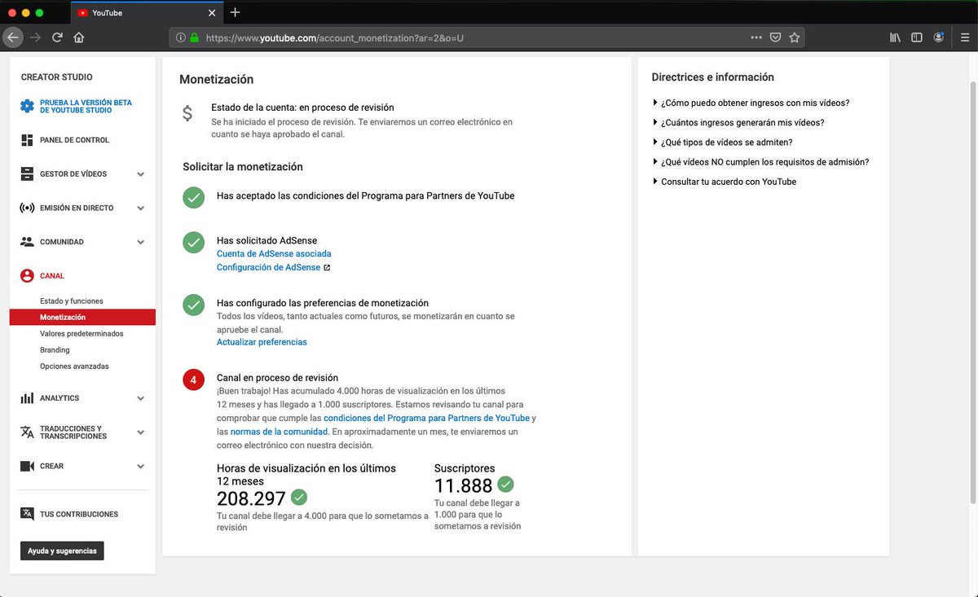Expand Traducciones y transcripciones chevron
Screen dimensions: 978x597
[140, 432]
